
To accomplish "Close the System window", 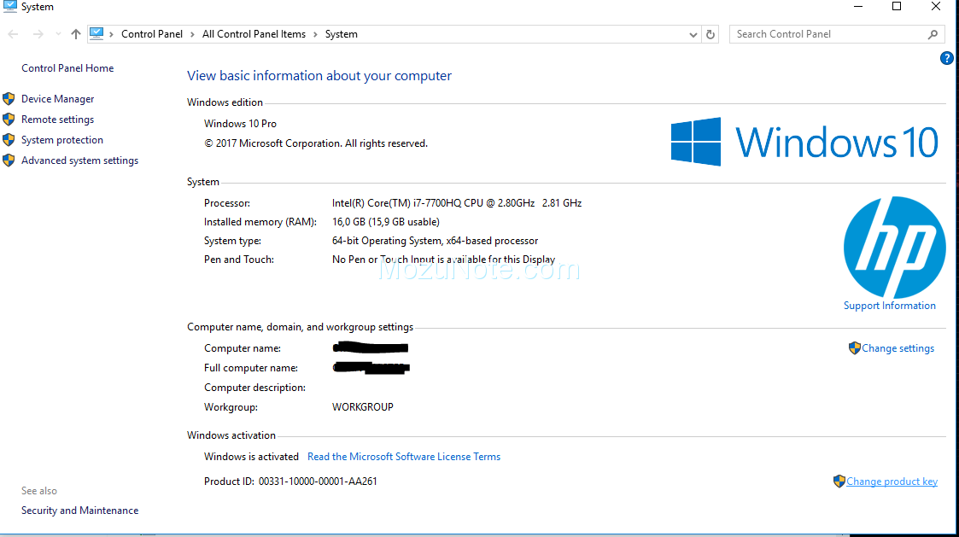I will [936, 7].
